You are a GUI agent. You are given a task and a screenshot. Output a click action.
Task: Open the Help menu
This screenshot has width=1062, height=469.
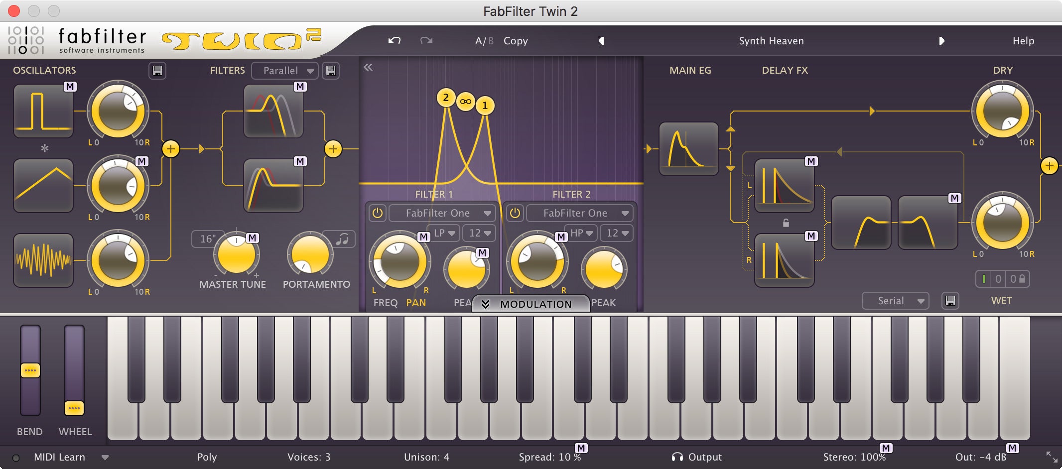coord(1023,41)
